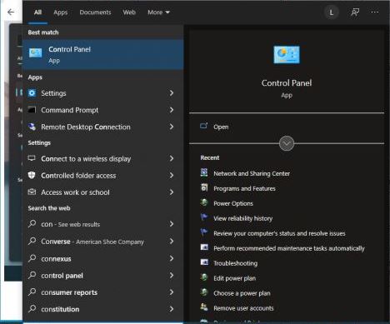Expand the Controlled folder access arrow
The width and height of the screenshot is (390, 324).
172,176
